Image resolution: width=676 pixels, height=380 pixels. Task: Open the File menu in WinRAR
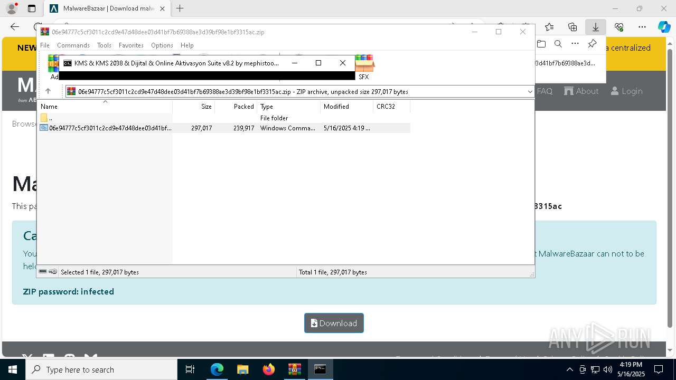pyautogui.click(x=45, y=45)
